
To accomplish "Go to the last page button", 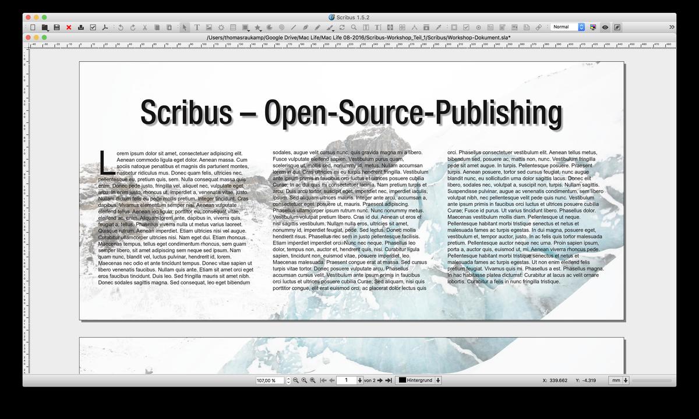I will click(389, 380).
